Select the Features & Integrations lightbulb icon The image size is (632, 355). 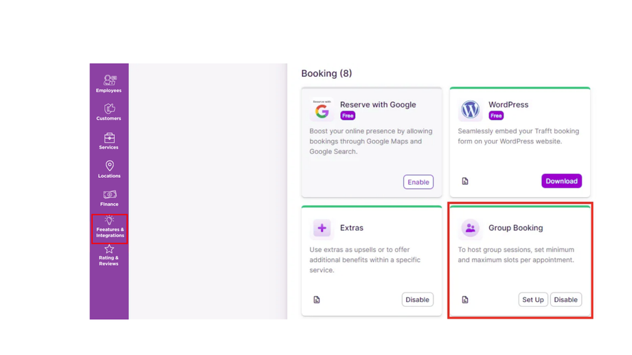pyautogui.click(x=109, y=220)
